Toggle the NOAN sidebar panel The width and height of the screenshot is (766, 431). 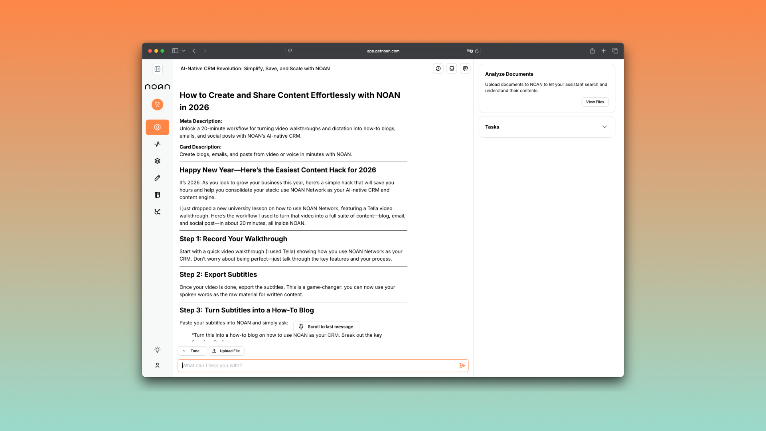(157, 69)
